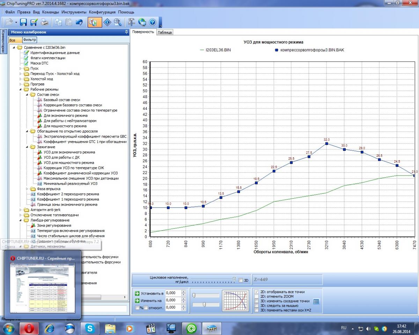Expand the 'Пуск' folder

20,68
